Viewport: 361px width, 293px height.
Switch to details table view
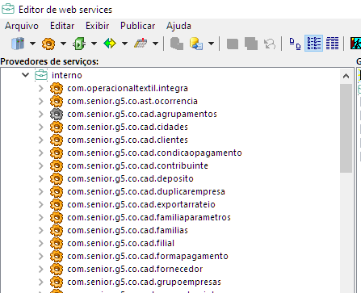332,44
